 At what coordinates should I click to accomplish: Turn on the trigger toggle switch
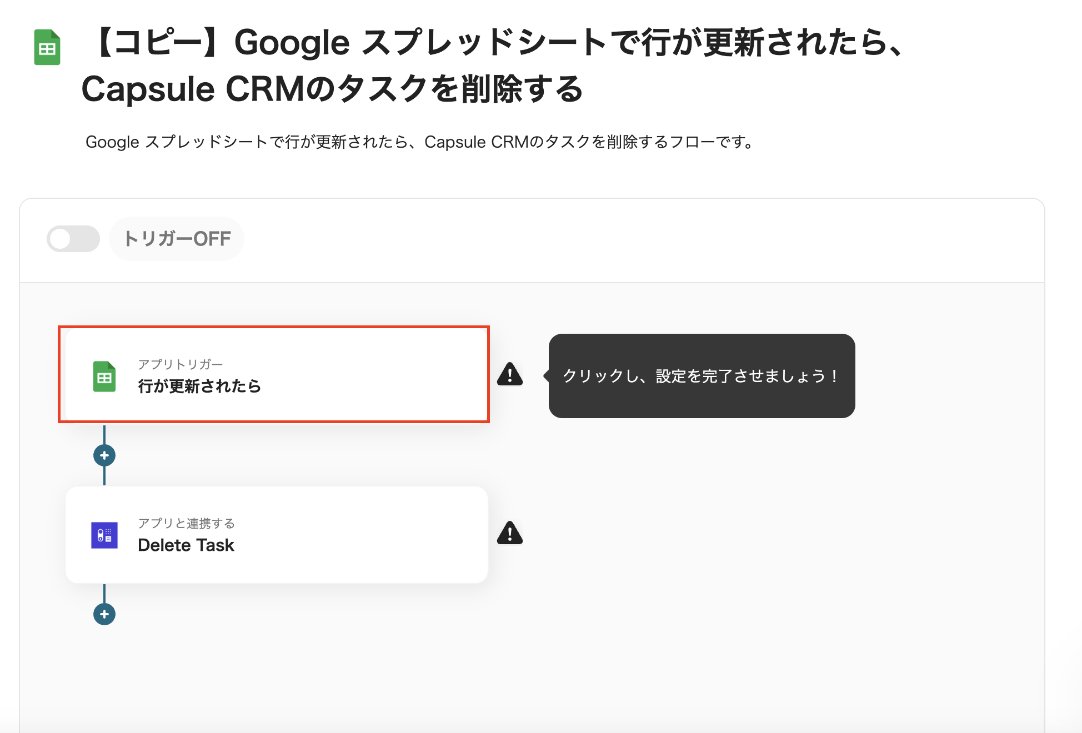tap(73, 239)
